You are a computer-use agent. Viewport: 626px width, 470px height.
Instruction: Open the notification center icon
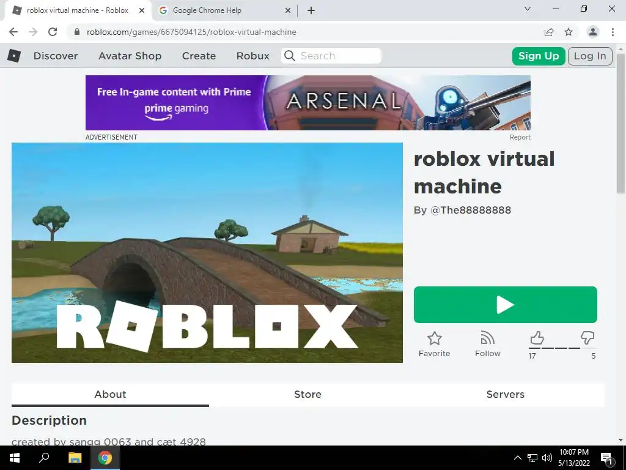[606, 458]
